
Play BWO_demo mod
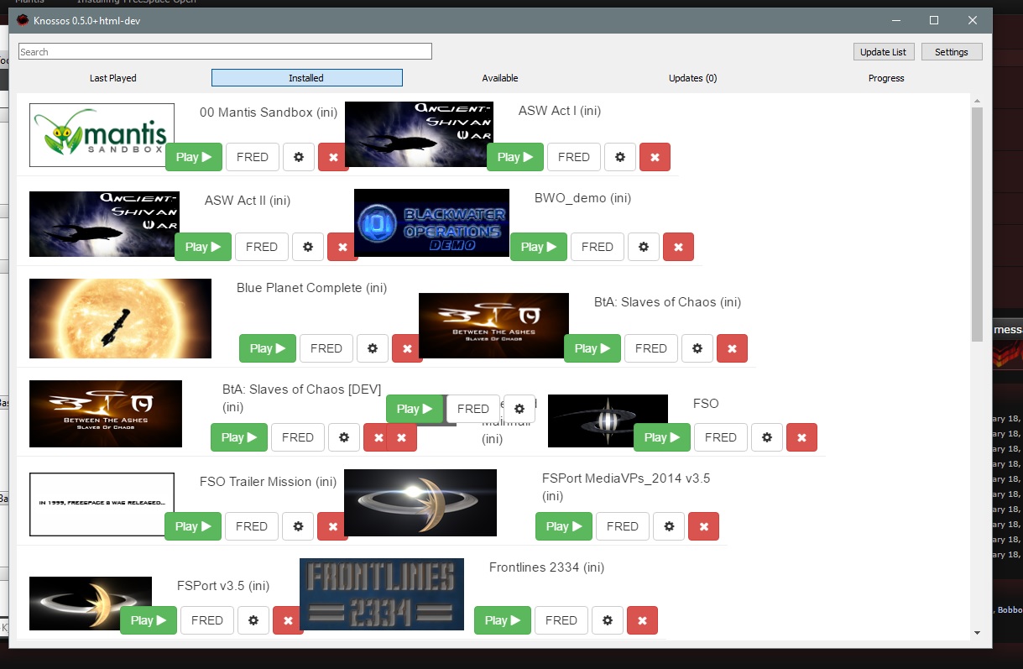click(x=539, y=247)
